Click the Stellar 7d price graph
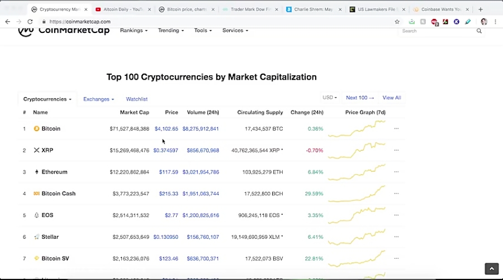Viewport: 503px width, 280px height. pyautogui.click(x=357, y=237)
